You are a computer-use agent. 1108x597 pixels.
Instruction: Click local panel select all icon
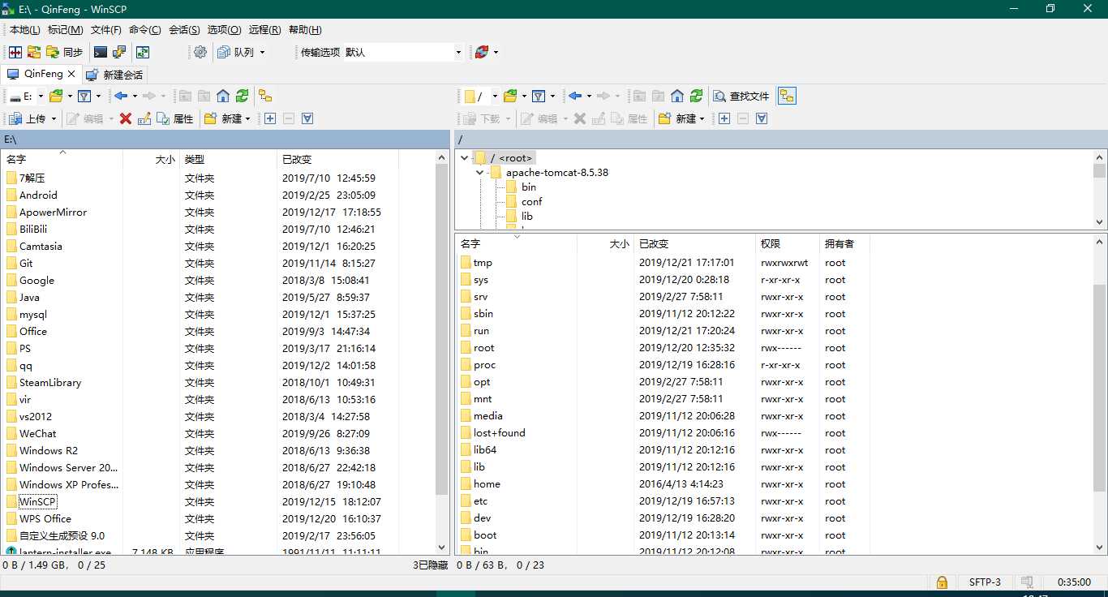pos(307,118)
